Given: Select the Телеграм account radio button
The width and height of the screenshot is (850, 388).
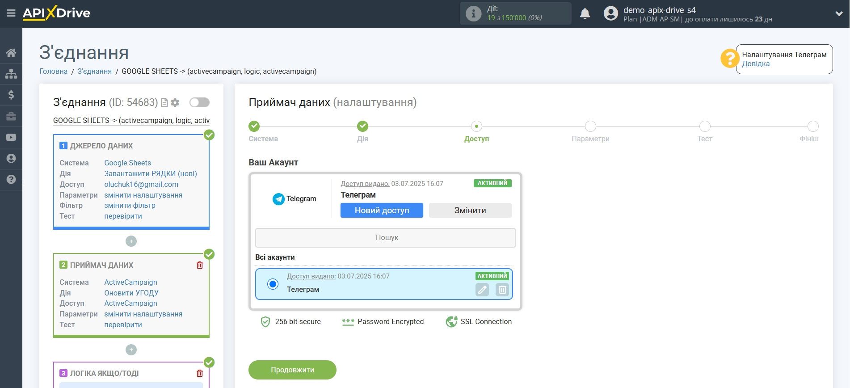Looking at the screenshot, I should [273, 284].
